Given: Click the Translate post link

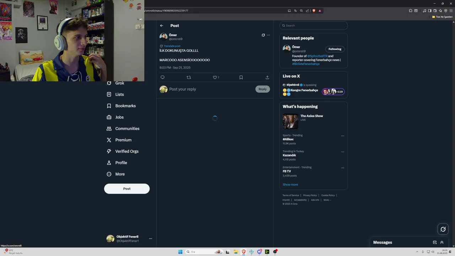Looking at the screenshot, I should (x=172, y=46).
